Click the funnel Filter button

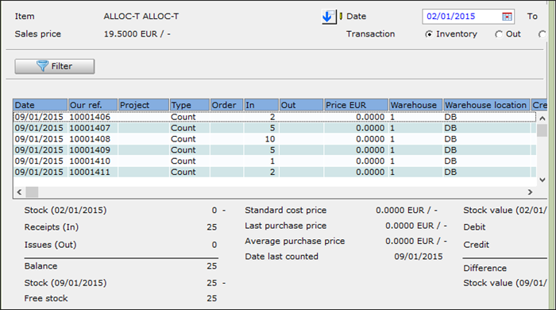(55, 66)
